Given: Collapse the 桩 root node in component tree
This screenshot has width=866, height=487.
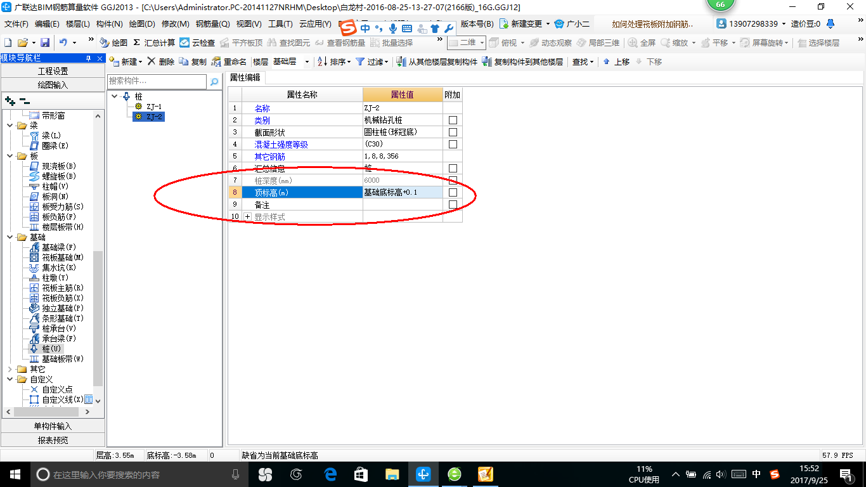Looking at the screenshot, I should (x=114, y=96).
